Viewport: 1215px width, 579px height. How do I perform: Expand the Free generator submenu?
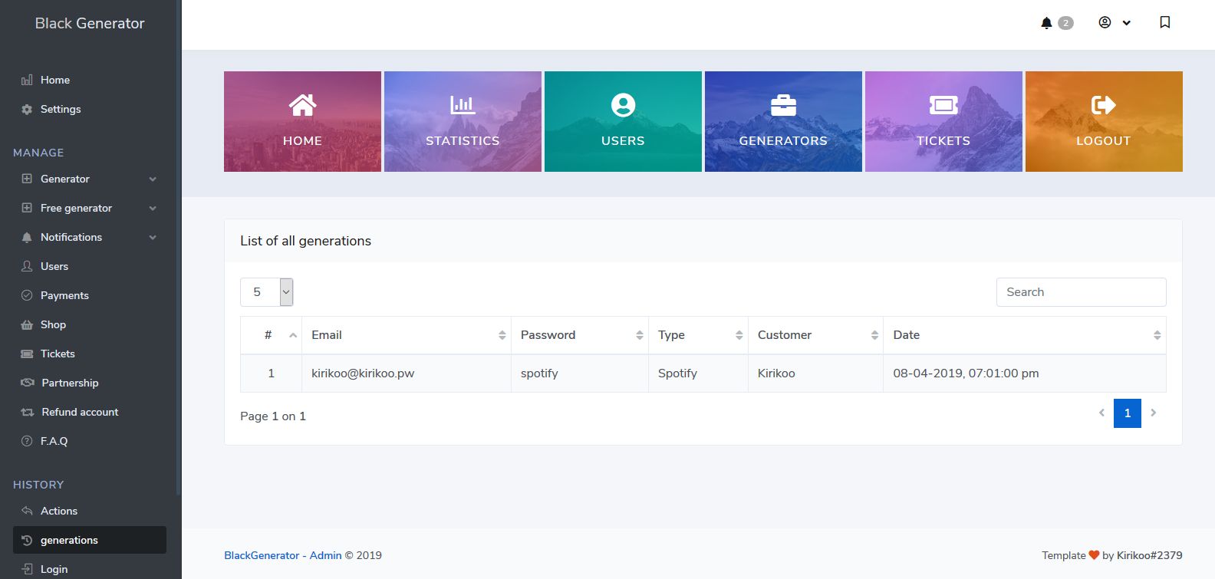(x=90, y=208)
